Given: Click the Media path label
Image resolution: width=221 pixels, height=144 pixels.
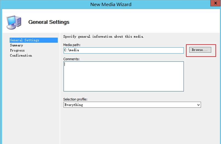Looking at the screenshot, I should (72, 45).
